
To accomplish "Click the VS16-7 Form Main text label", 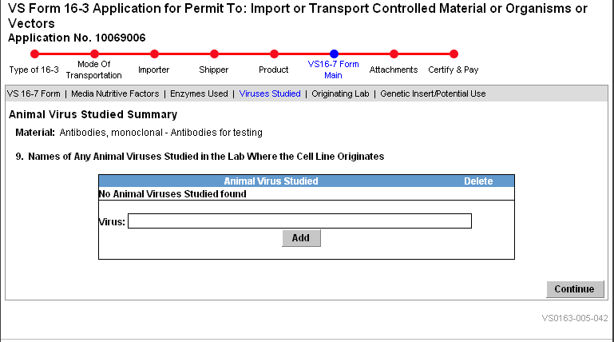I will [333, 70].
